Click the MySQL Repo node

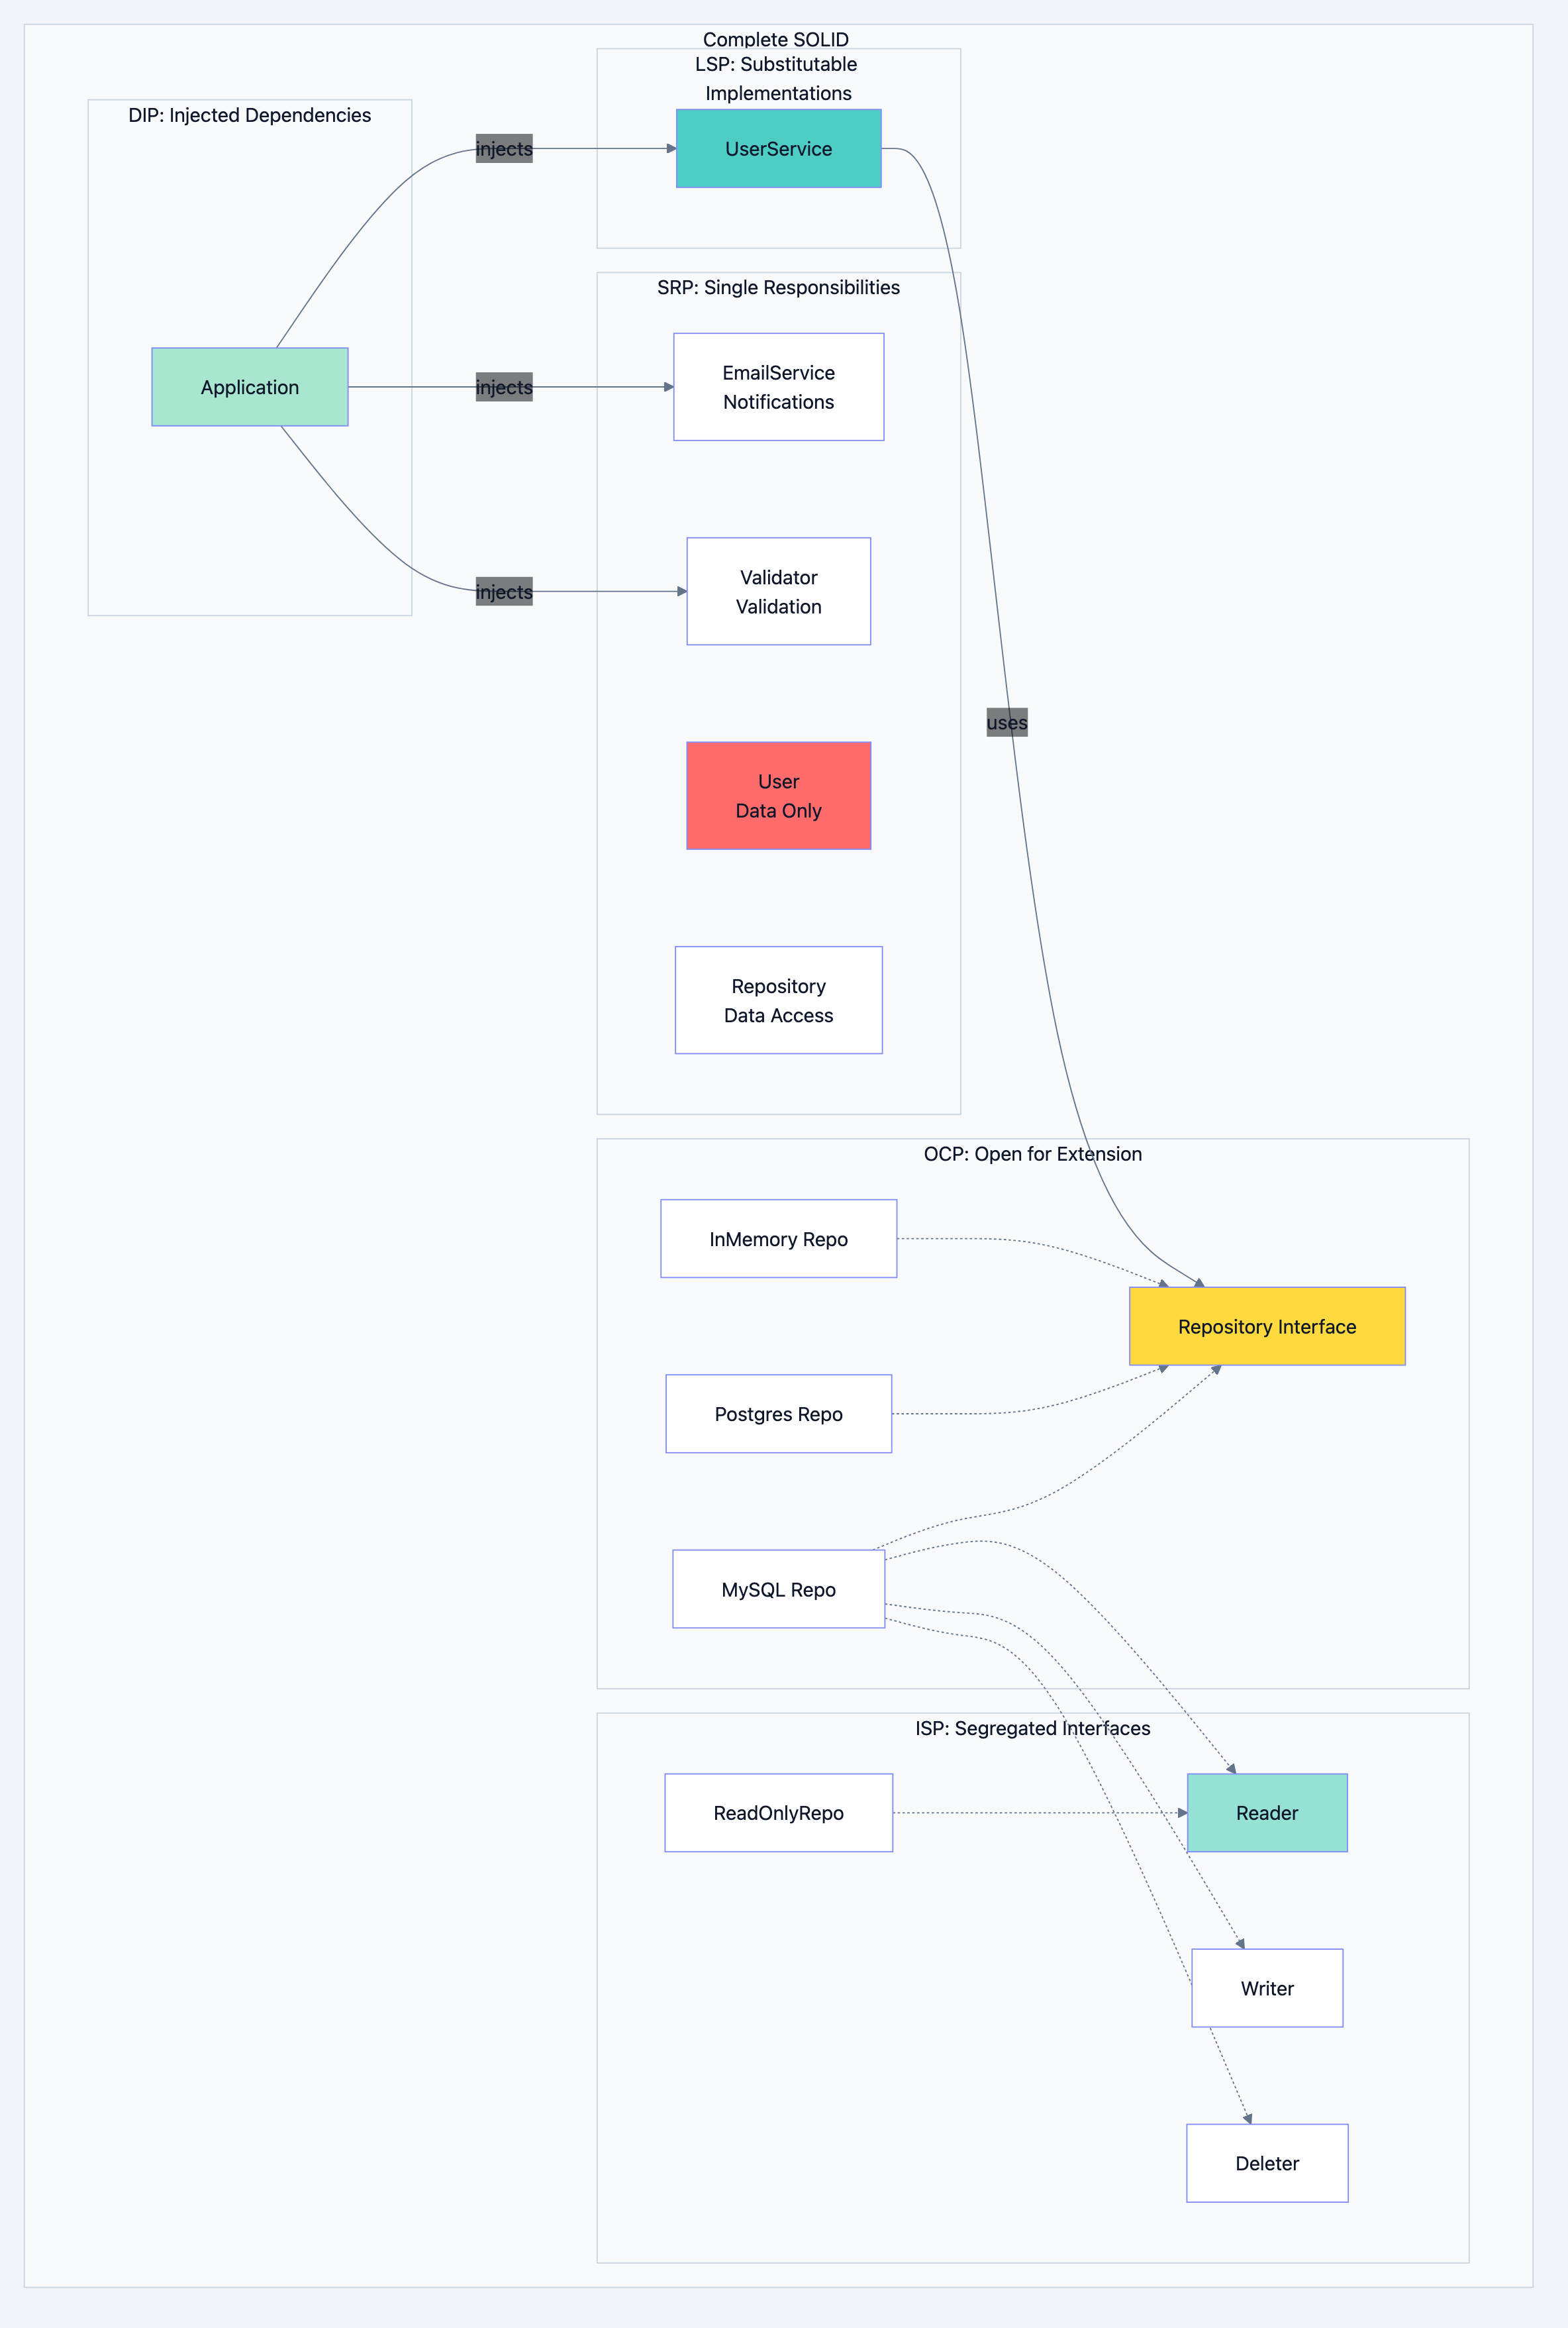tap(778, 1589)
